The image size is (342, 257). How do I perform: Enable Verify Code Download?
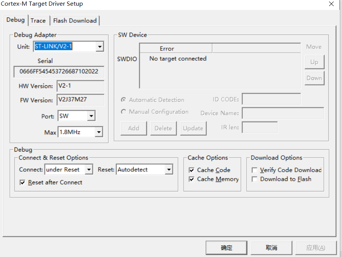tap(255, 170)
